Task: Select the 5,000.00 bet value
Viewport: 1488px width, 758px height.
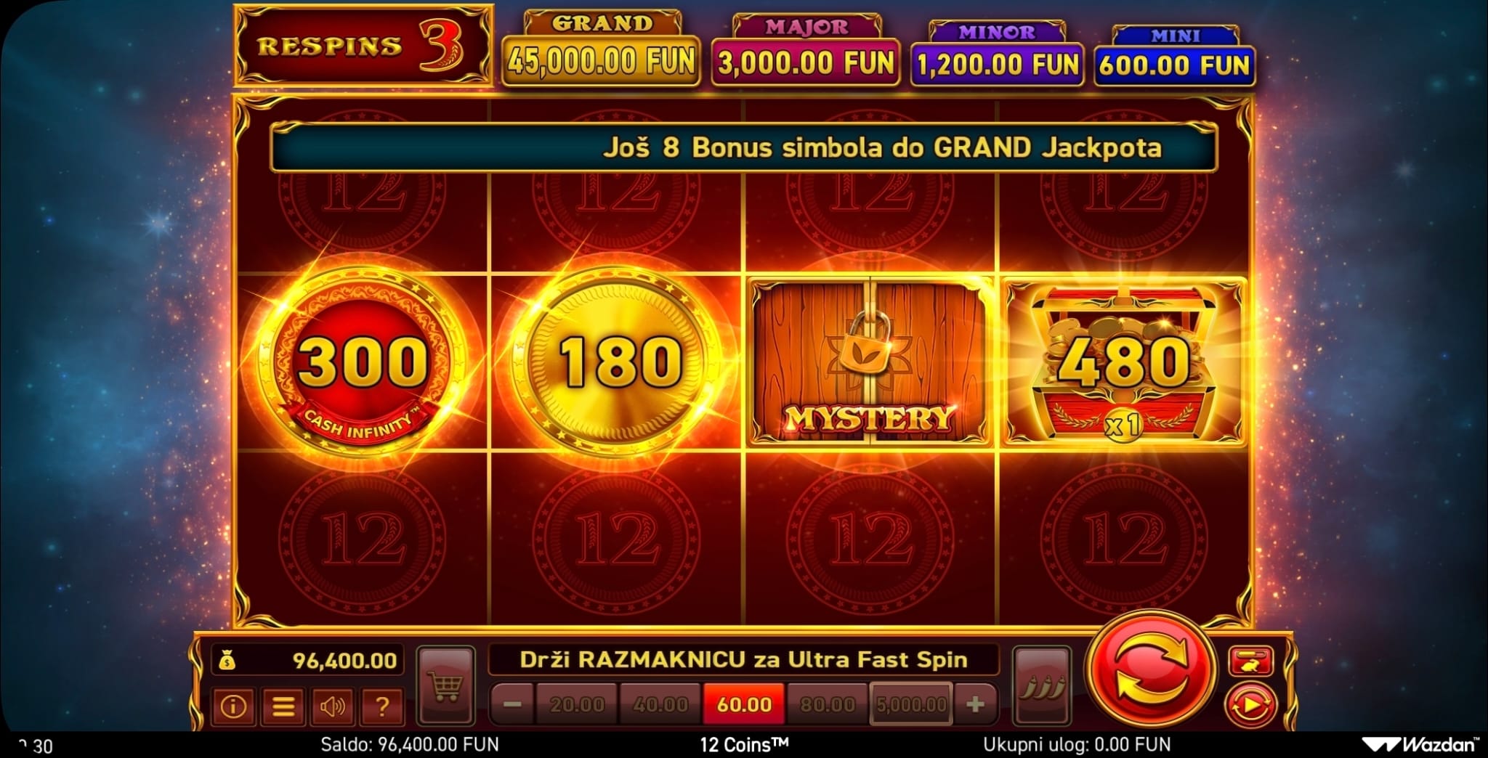Action: (x=911, y=704)
